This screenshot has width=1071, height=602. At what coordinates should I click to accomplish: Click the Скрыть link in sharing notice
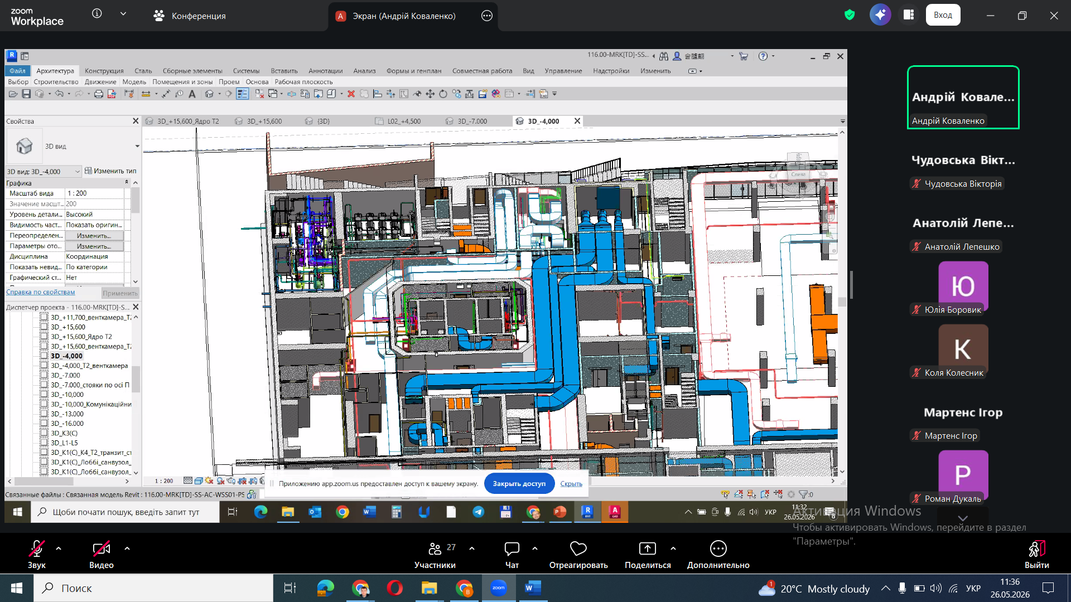click(571, 484)
